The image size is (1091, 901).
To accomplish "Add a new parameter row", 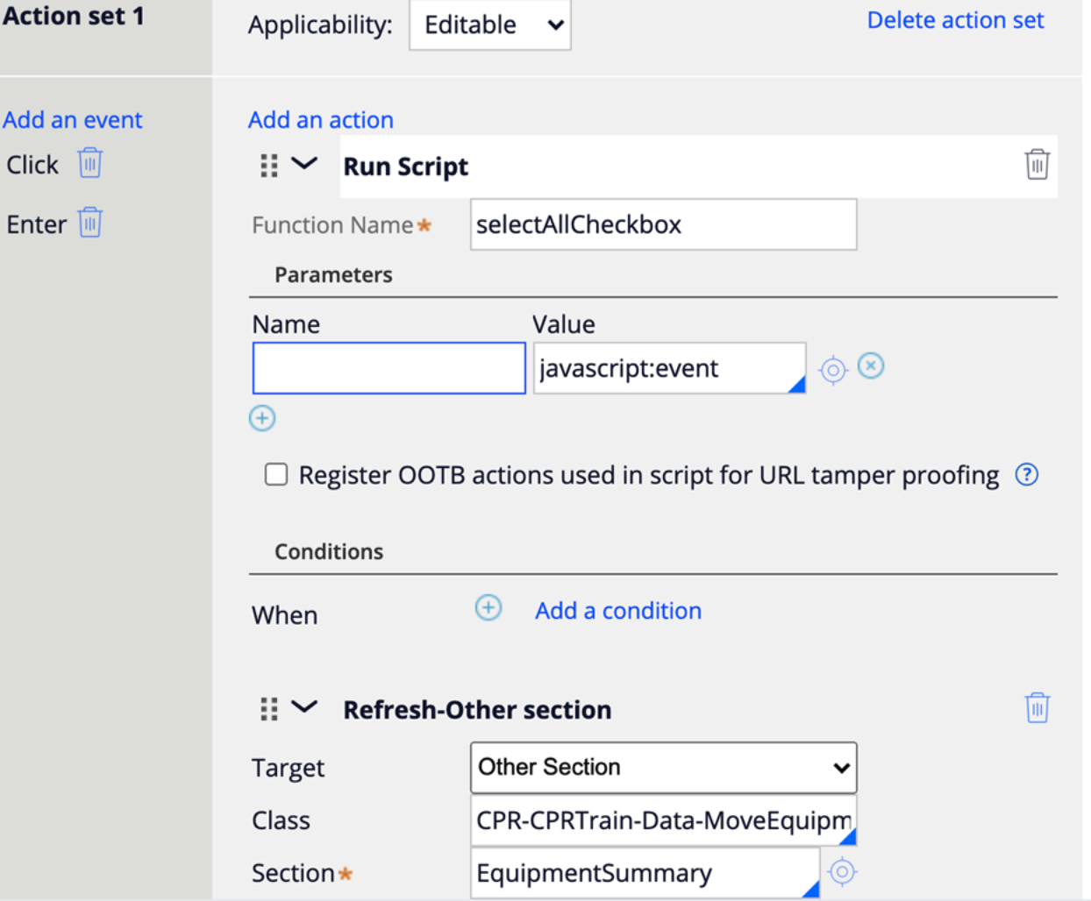I will pyautogui.click(x=262, y=418).
